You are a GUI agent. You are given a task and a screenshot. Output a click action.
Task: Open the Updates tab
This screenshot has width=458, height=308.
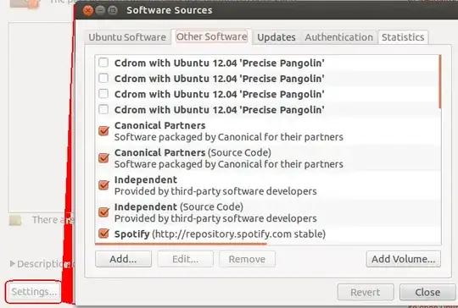[276, 37]
